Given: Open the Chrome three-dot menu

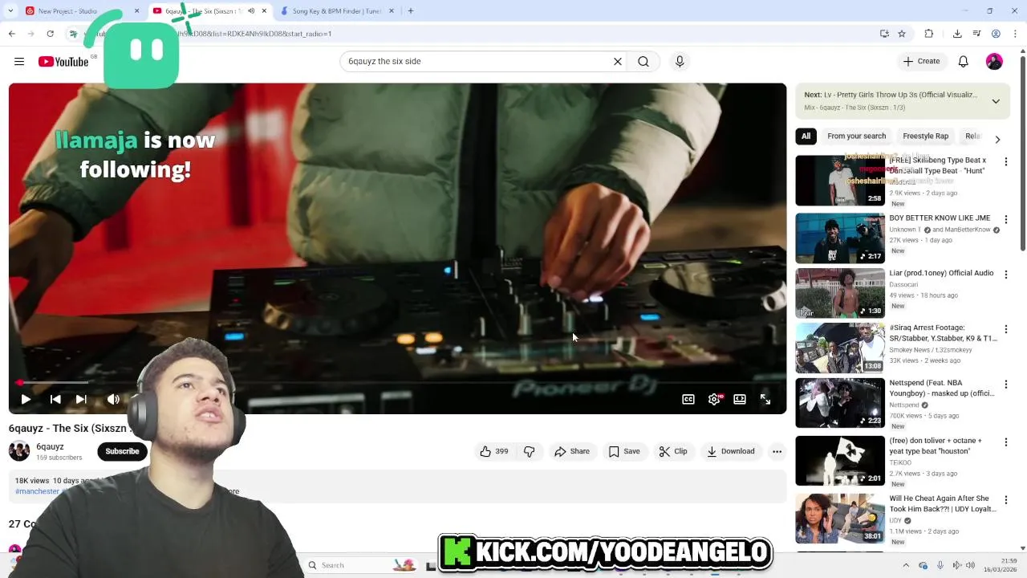Looking at the screenshot, I should (x=1014, y=34).
